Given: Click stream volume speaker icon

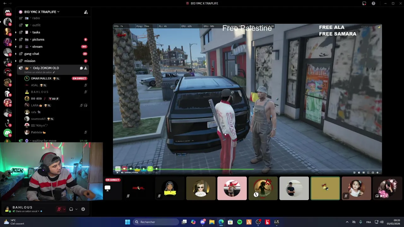Looking at the screenshot, I should click(122, 172).
